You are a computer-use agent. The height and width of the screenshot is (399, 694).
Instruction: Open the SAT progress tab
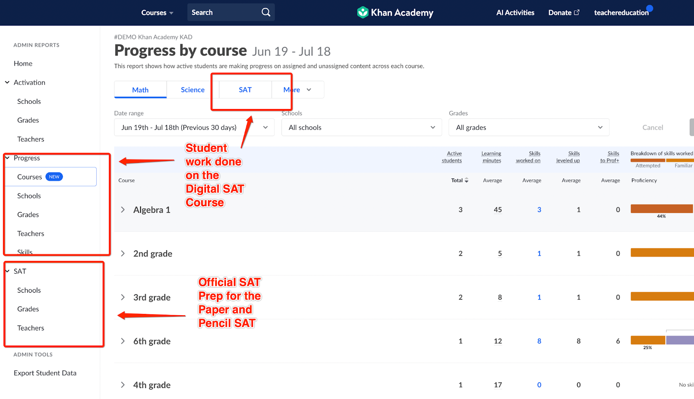coord(245,89)
